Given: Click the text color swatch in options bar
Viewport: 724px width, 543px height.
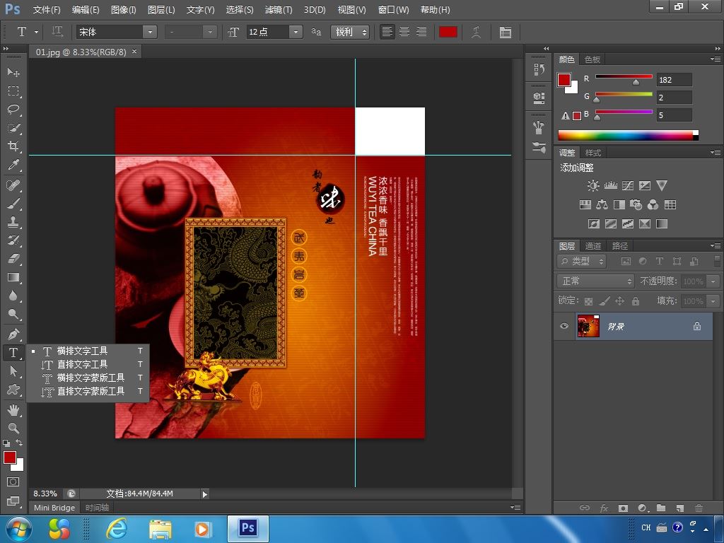Looking at the screenshot, I should coord(448,32).
